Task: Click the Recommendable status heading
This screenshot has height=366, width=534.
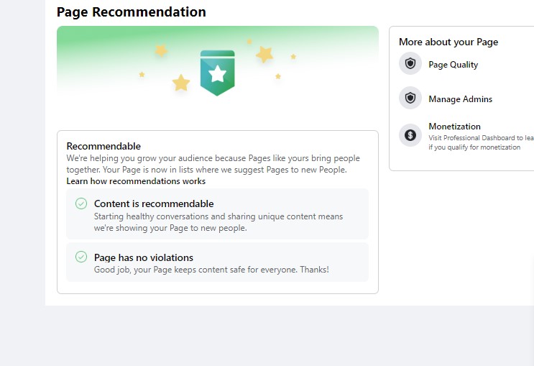Action: [103, 146]
